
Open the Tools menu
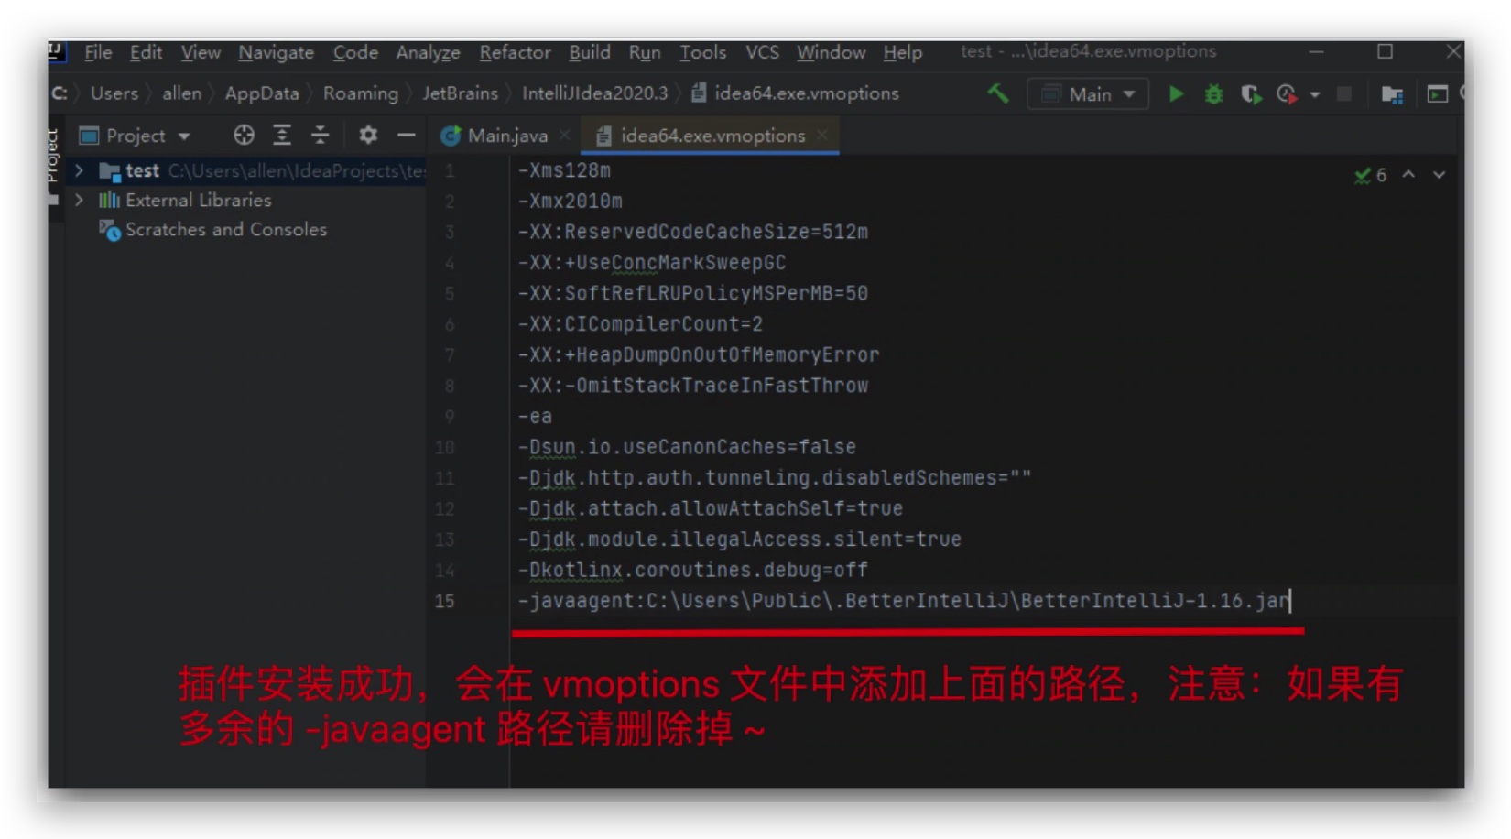(x=702, y=52)
